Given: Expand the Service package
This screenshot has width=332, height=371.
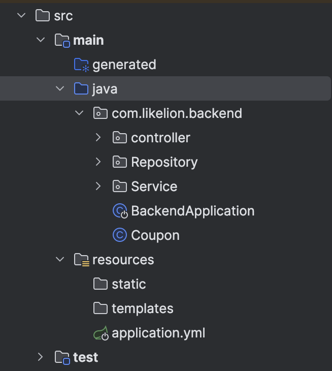Looking at the screenshot, I should tap(98, 187).
